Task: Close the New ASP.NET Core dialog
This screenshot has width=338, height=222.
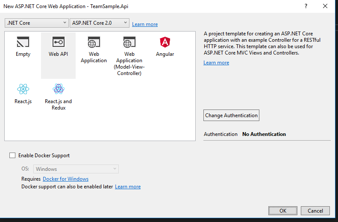Action: click(326, 6)
